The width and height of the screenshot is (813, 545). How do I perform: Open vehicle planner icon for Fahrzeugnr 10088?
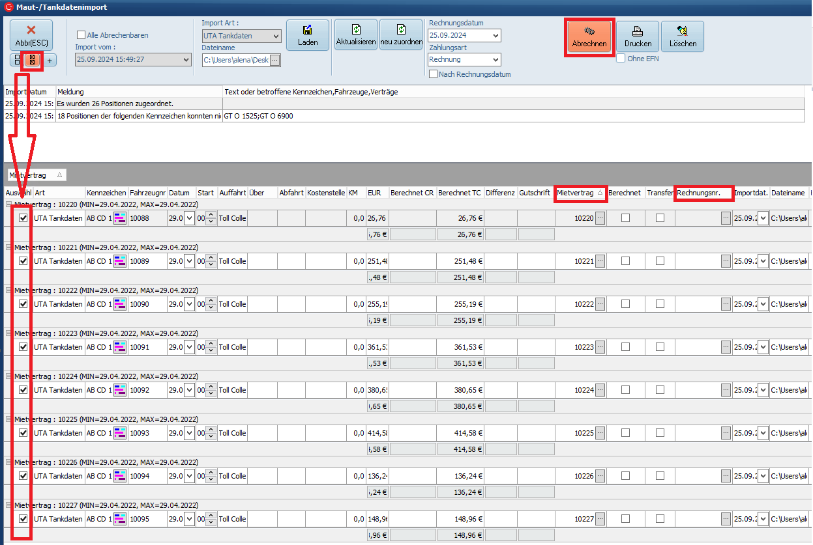[120, 218]
